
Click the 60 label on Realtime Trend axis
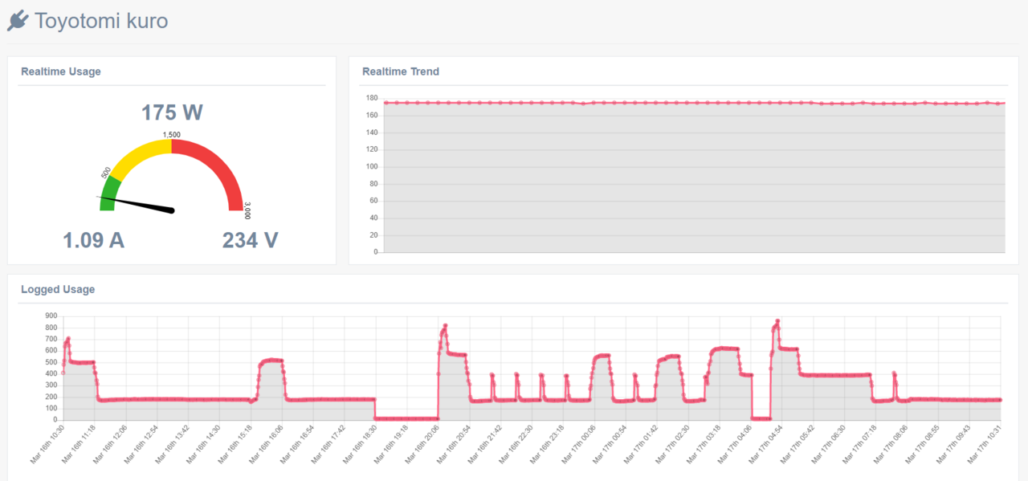373,201
